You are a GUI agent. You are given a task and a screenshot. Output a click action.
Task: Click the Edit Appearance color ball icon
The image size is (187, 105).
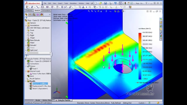(115, 11)
